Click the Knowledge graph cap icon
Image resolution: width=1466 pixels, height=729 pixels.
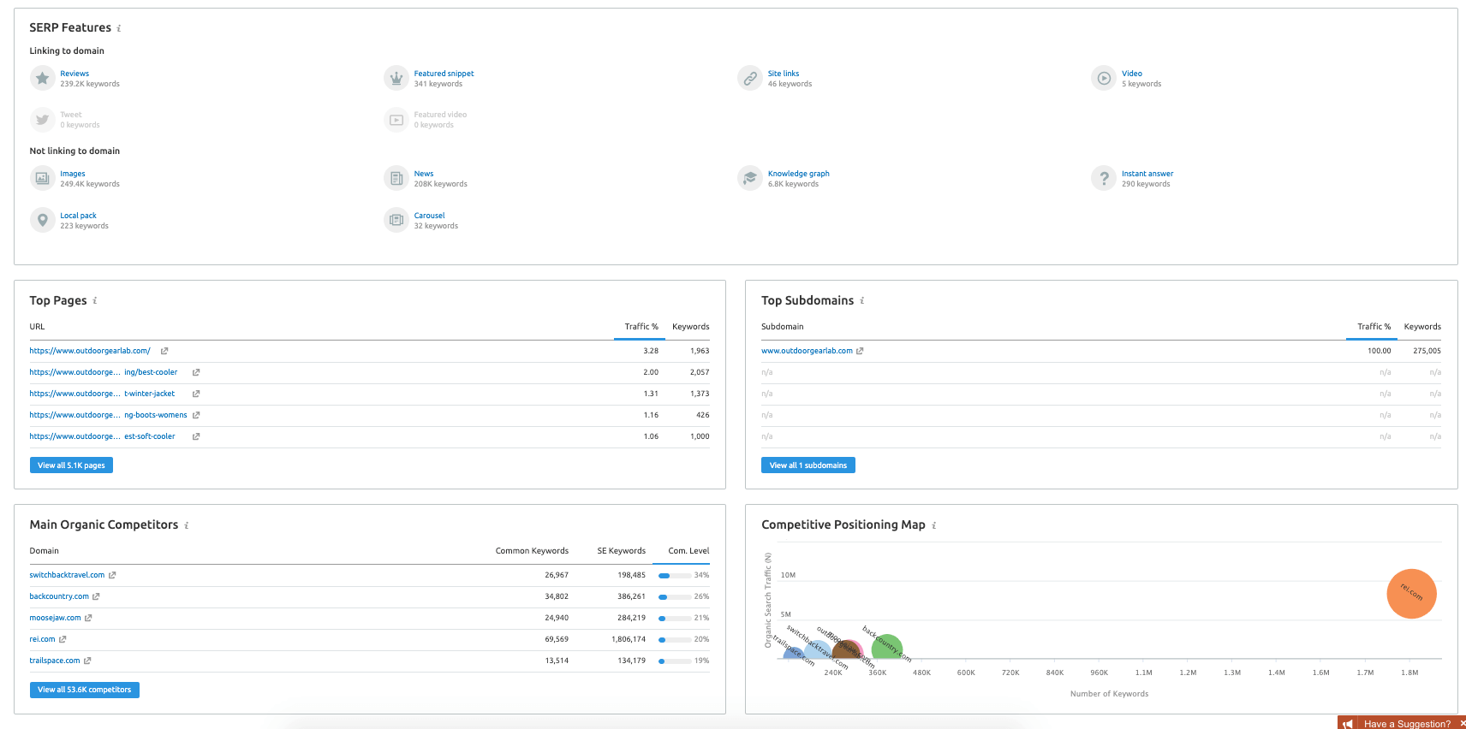pyautogui.click(x=749, y=178)
